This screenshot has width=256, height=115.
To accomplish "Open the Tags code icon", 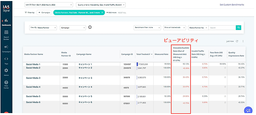I will [6, 60].
